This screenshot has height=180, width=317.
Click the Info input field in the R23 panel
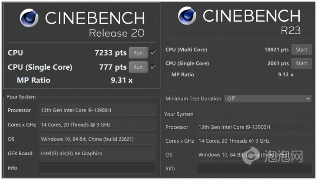(254, 169)
